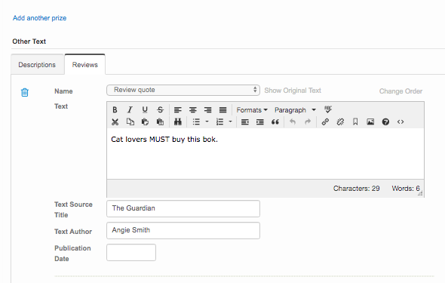Screen dimensions: 445x283
Task: Center align the text
Action: (192, 109)
